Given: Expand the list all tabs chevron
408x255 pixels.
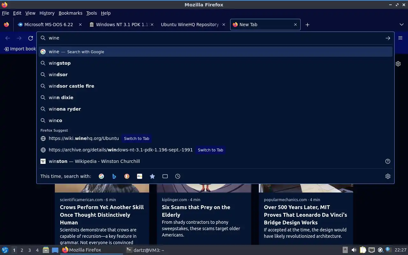Looking at the screenshot, I should pyautogui.click(x=401, y=25).
